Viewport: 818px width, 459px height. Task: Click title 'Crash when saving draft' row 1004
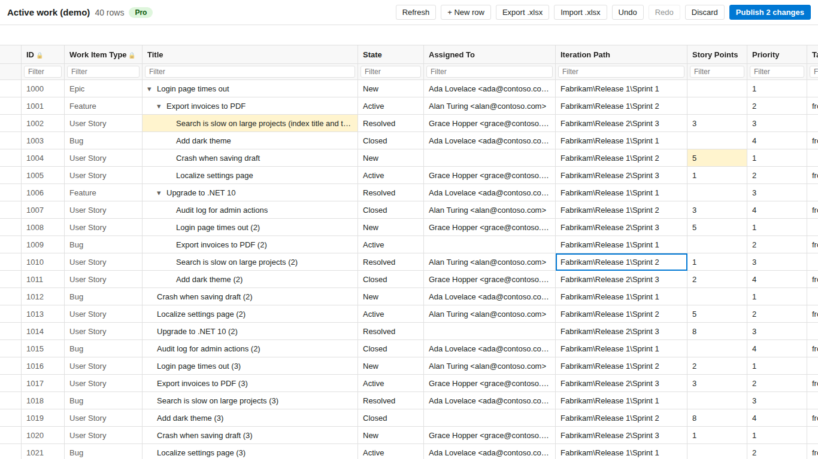pyautogui.click(x=218, y=158)
